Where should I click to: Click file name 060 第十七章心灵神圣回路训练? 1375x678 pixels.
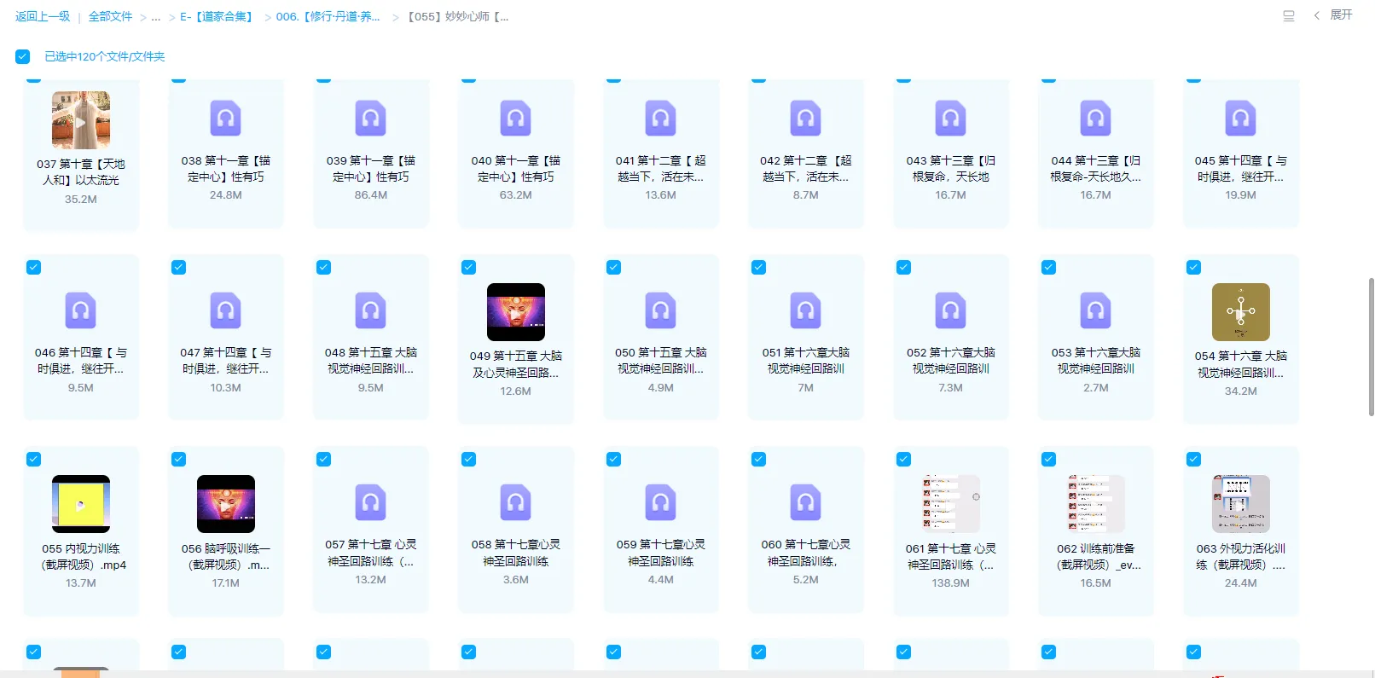pos(805,553)
